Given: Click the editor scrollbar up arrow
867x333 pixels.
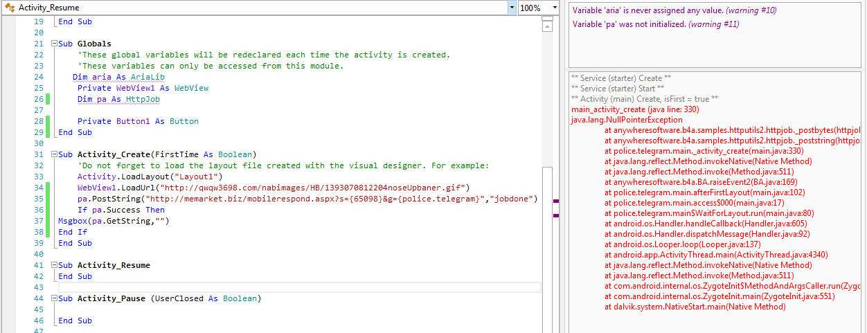Looking at the screenshot, I should point(547,27).
